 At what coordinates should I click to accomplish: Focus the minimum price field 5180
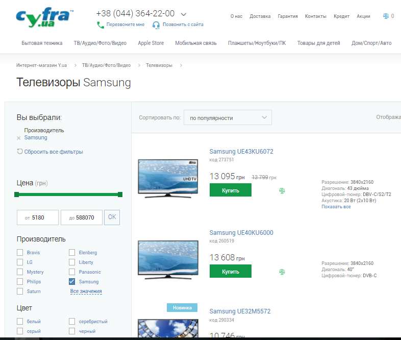pyautogui.click(x=38, y=217)
